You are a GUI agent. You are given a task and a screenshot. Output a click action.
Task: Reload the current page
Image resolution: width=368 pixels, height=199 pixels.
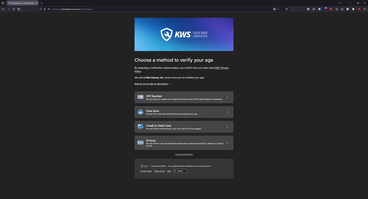tap(14, 9)
